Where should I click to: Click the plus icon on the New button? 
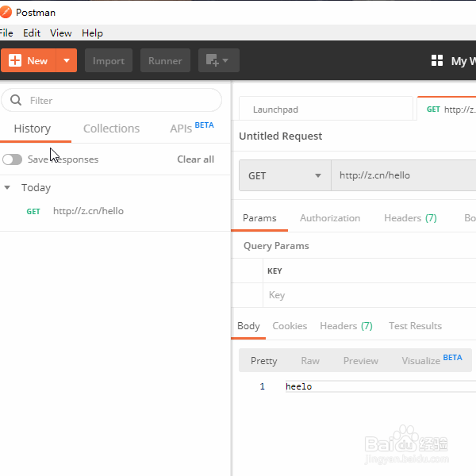[15, 60]
